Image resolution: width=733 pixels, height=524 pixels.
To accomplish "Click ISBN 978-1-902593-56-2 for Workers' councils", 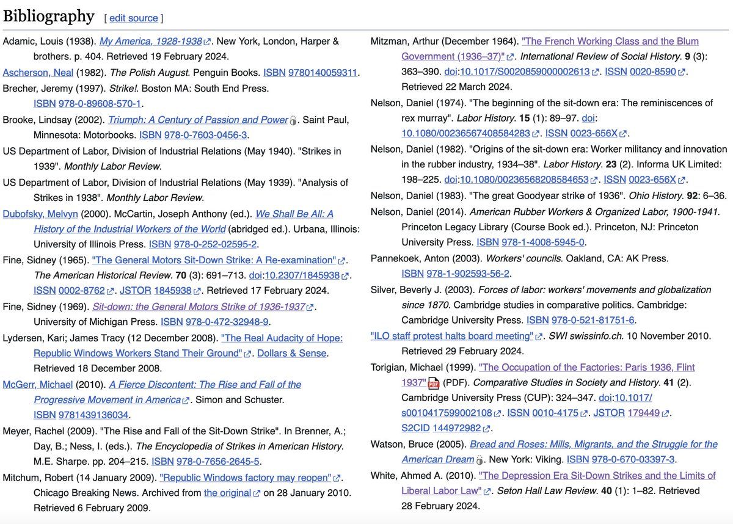I will point(455,273).
